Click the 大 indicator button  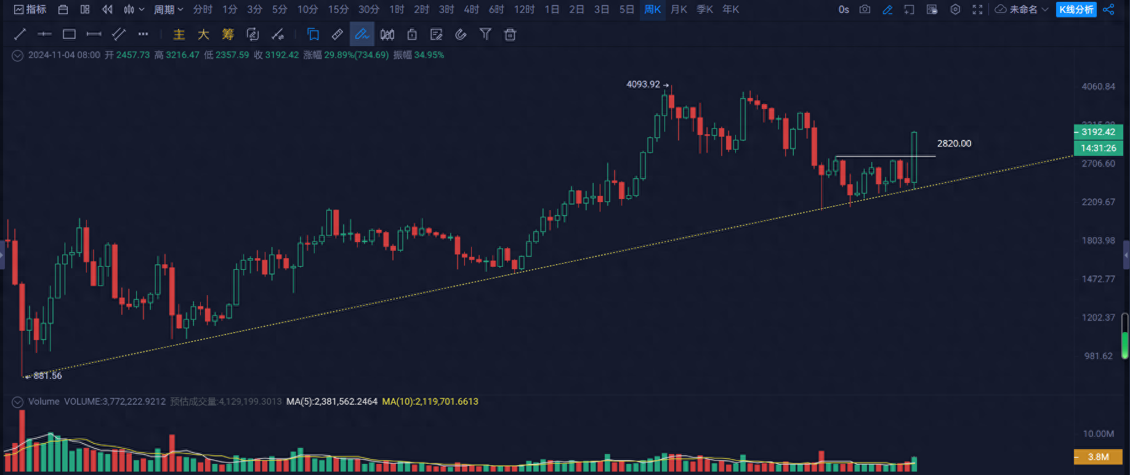(x=203, y=35)
